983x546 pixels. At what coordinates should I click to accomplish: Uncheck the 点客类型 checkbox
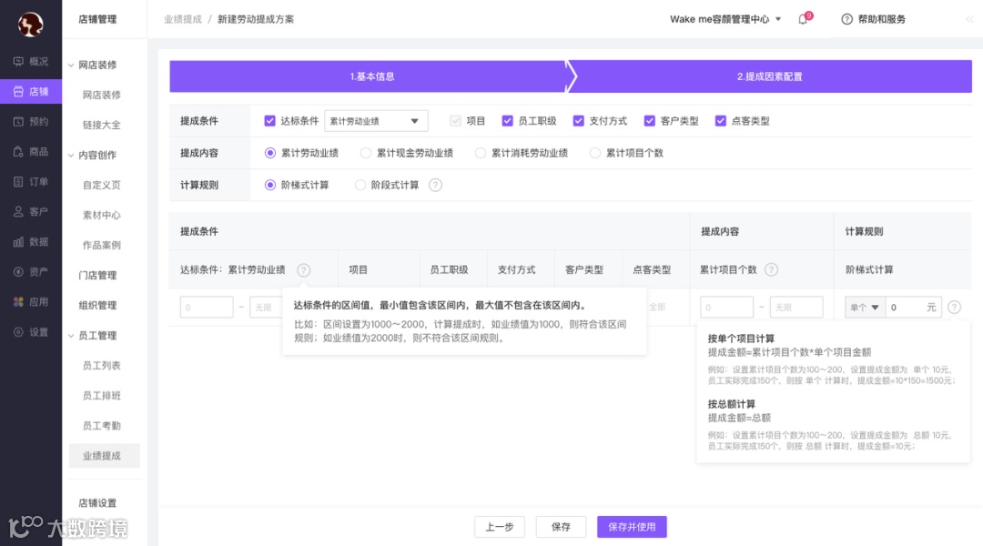721,121
